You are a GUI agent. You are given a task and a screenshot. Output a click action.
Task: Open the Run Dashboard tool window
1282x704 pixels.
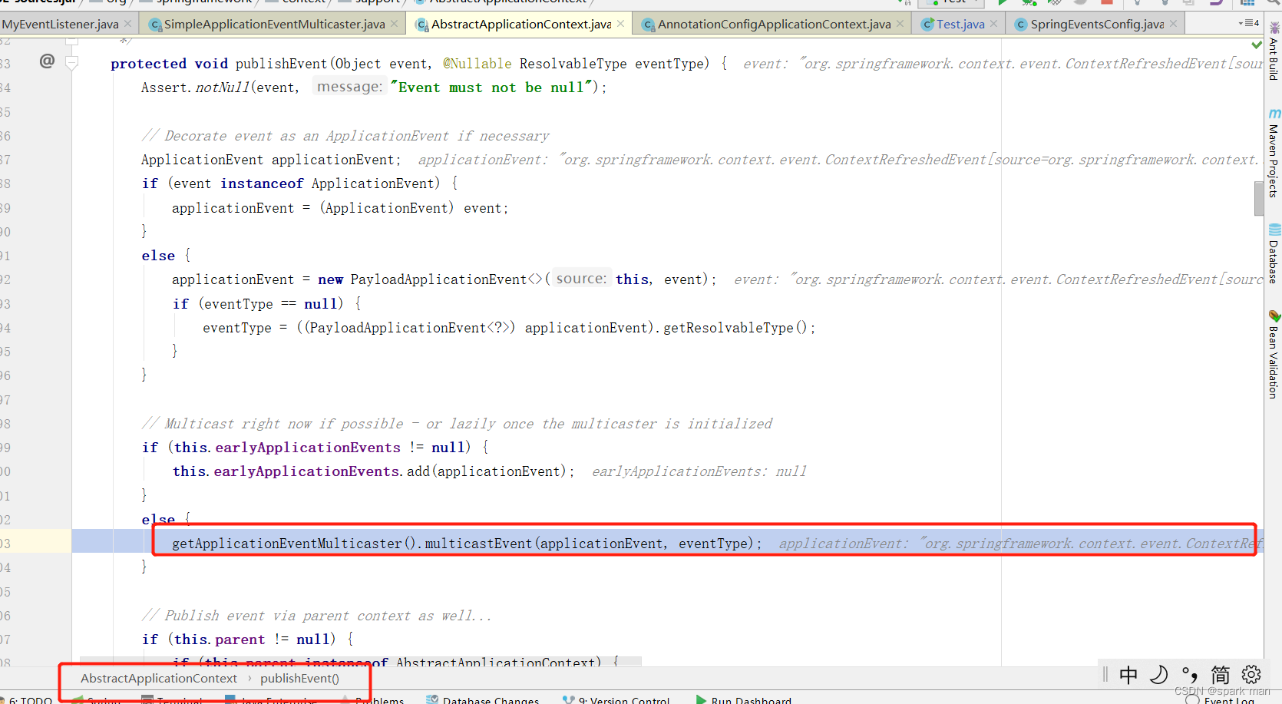pos(744,700)
